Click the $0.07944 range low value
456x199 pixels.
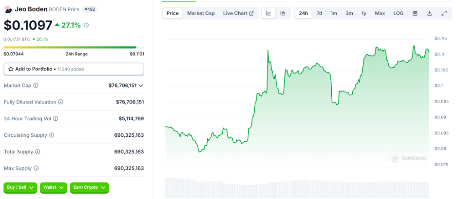(x=14, y=54)
